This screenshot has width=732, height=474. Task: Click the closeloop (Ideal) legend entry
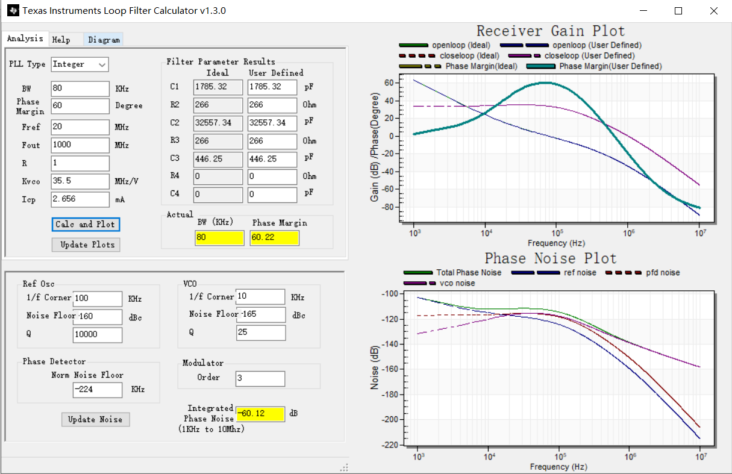coord(449,56)
